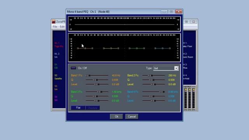The height and width of the screenshot is (140, 249).
Task: Select Band 2 center node on EQ graph
Action: coord(111,48)
